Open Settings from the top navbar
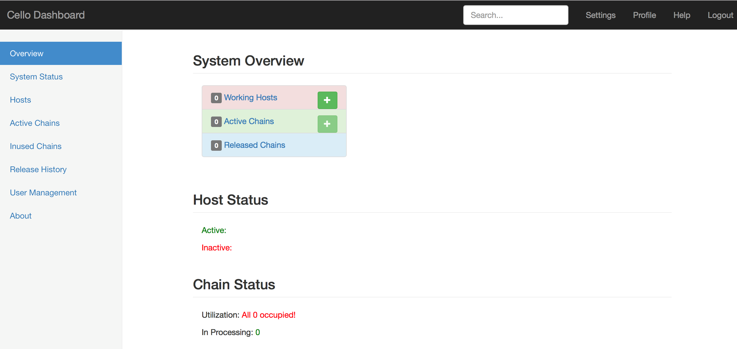 coord(600,15)
